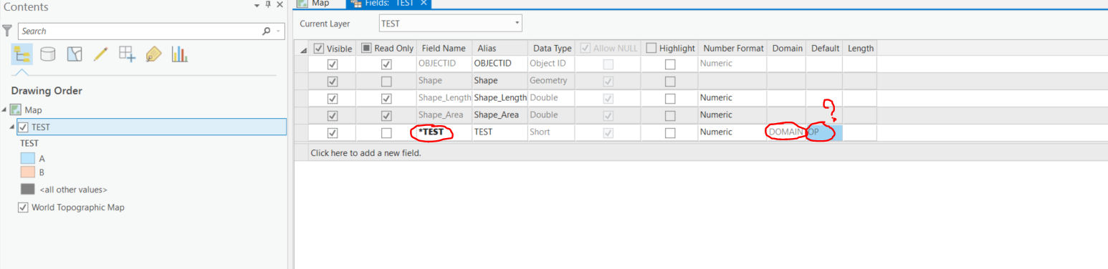Collapse the Map tree node
The height and width of the screenshot is (269, 1108).
(x=5, y=110)
